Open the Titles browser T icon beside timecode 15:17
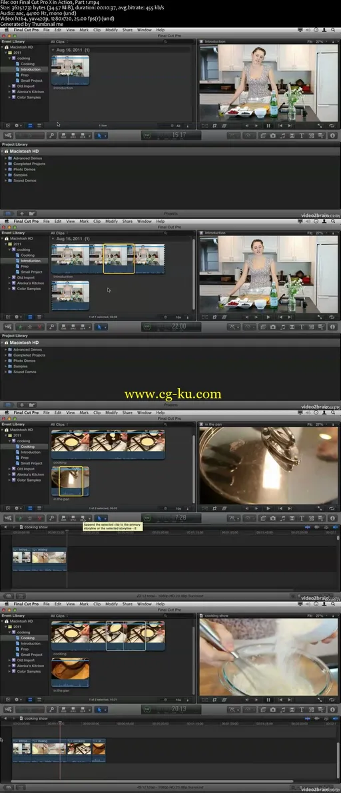The width and height of the screenshot is (341, 793). point(302,136)
